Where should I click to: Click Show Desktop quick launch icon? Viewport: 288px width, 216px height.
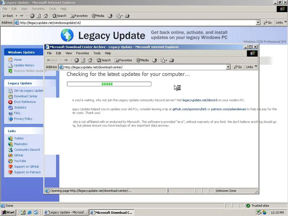point(23,213)
